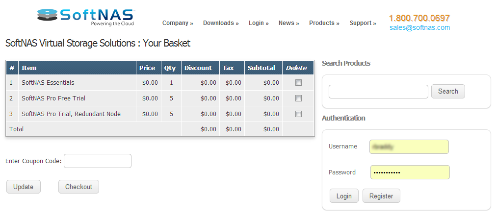Expand the Products menu
The height and width of the screenshot is (219, 496).
point(324,23)
